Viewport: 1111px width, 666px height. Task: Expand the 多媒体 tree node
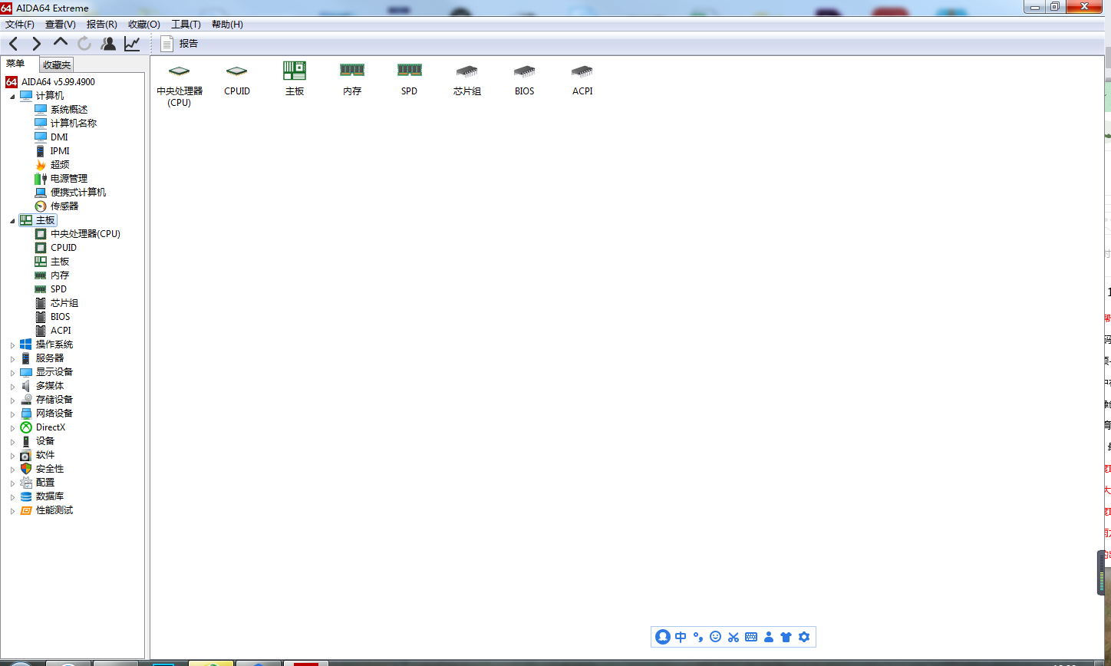coord(12,386)
